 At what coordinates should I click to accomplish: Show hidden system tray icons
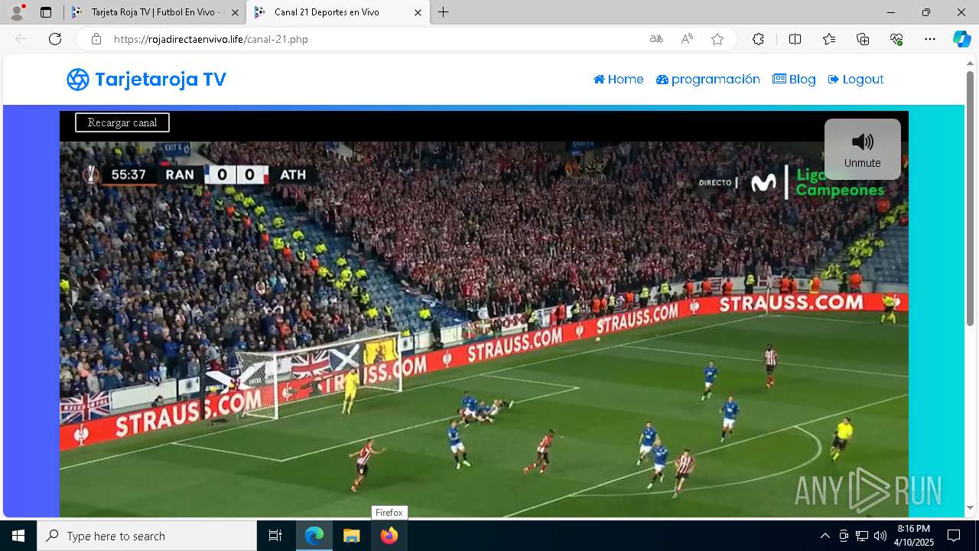coord(825,536)
